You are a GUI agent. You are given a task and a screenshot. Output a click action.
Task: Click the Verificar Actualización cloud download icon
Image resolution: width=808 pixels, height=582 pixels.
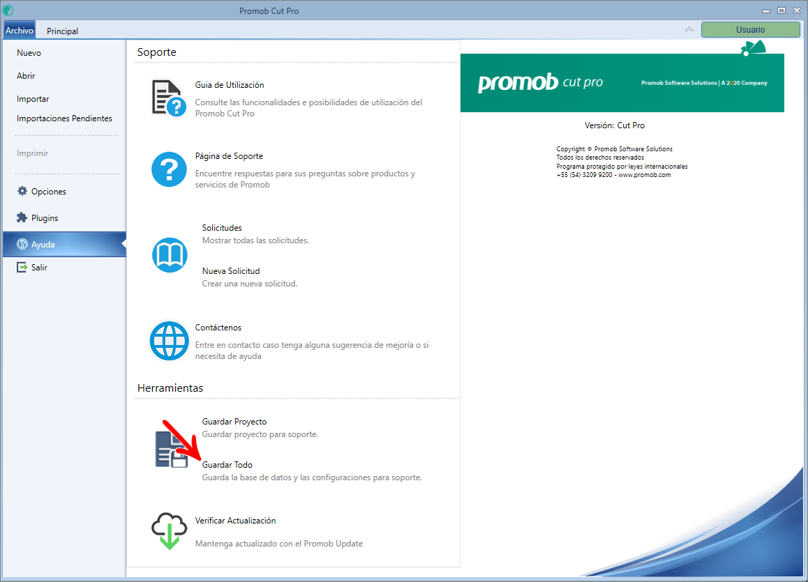169,531
